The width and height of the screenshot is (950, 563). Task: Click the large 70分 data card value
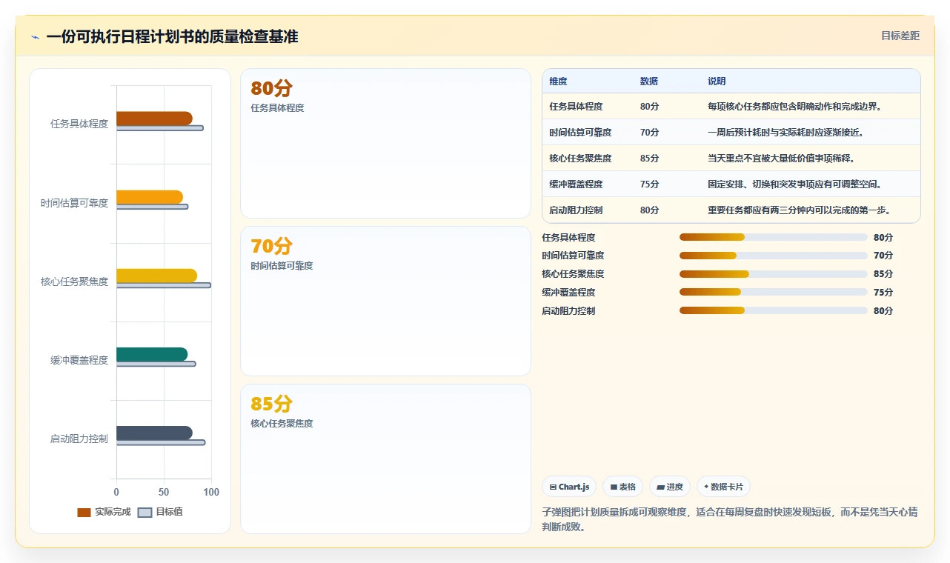(271, 246)
